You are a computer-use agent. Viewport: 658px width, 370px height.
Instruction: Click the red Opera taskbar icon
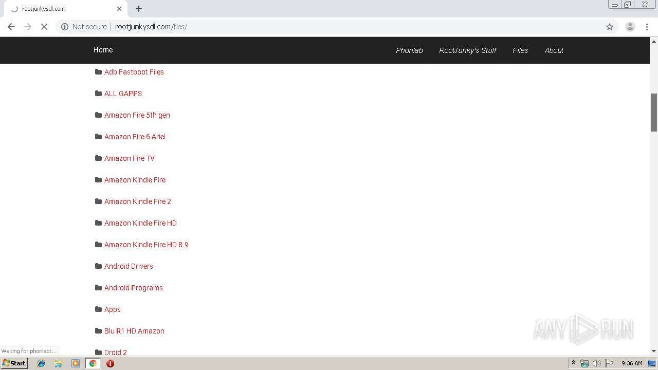coord(110,363)
